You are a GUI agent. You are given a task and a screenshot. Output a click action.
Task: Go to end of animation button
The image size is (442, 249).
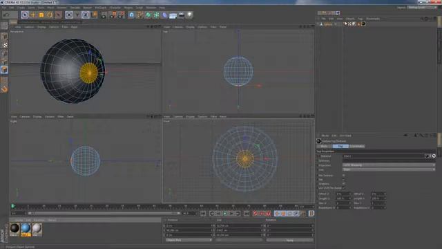pyautogui.click(x=247, y=214)
